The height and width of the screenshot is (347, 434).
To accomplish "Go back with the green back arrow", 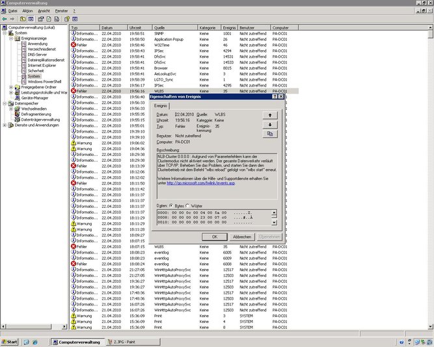I will click(5, 19).
